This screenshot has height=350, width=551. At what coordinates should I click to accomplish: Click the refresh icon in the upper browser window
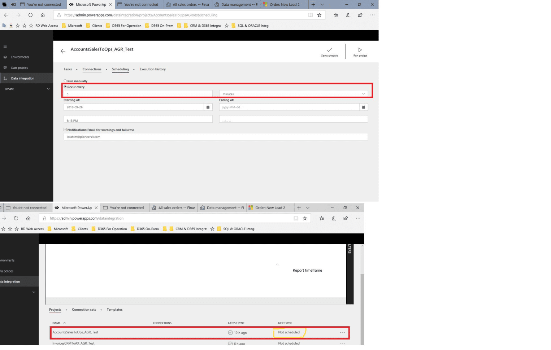pyautogui.click(x=30, y=15)
